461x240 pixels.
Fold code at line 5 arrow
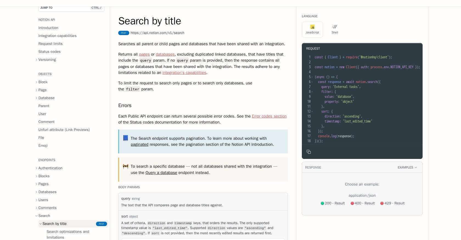coord(312,77)
